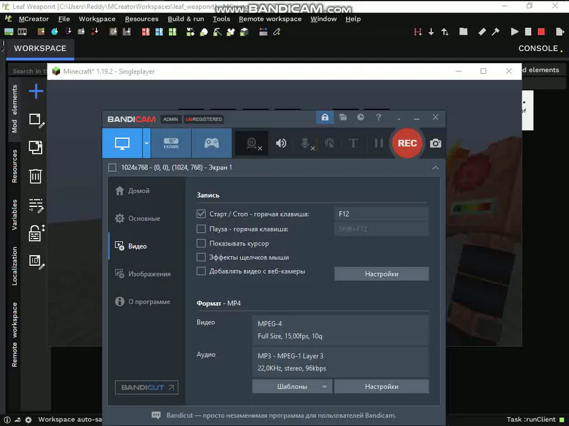Take a screenshot with the camera icon
Image resolution: width=569 pixels, height=426 pixels.
point(436,143)
